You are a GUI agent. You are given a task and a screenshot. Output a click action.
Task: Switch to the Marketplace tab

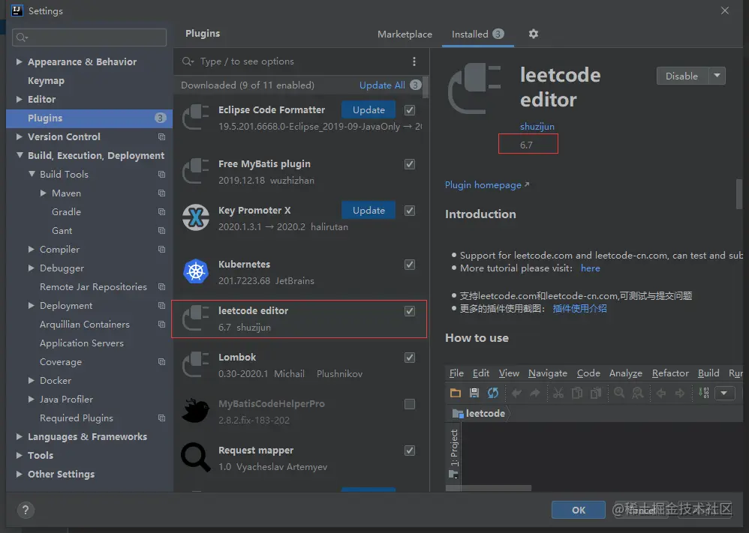pos(405,34)
